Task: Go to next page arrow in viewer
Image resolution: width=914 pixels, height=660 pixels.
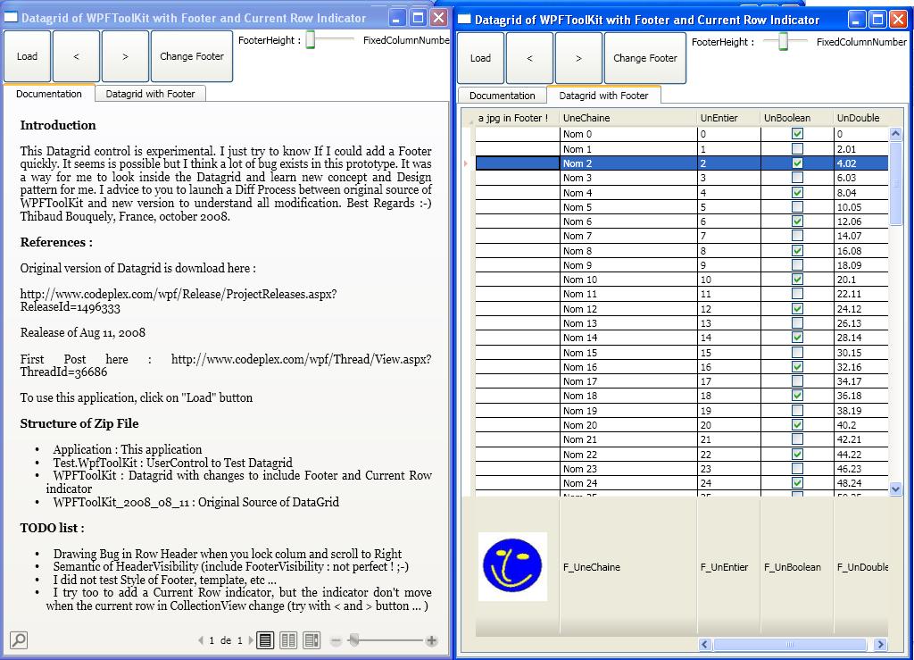Action: tap(251, 640)
